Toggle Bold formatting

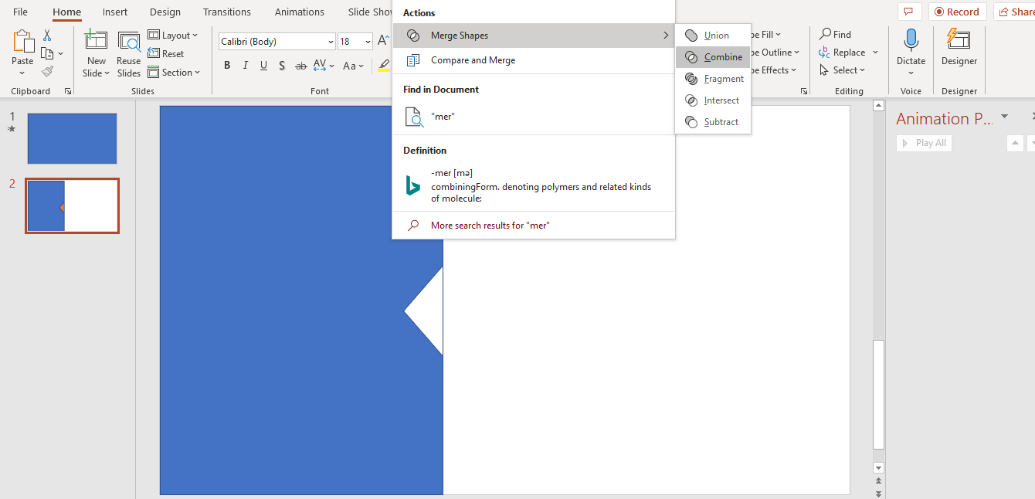coord(227,66)
